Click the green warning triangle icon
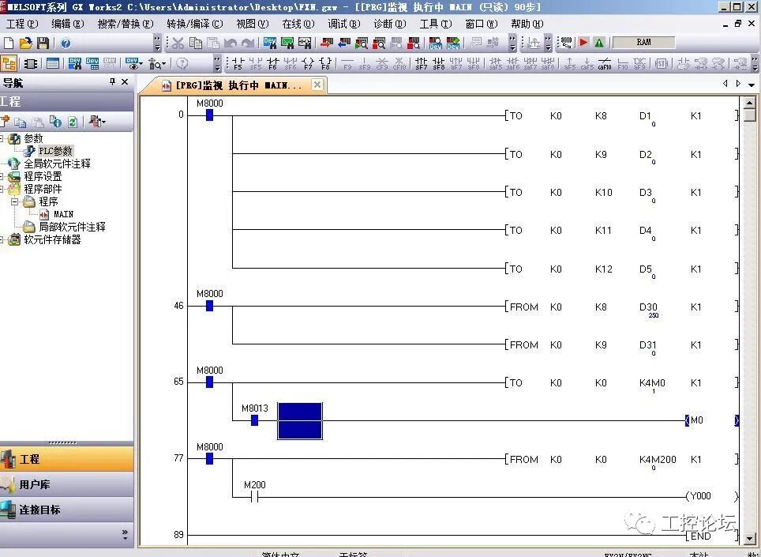Viewport: 761px width, 557px height. point(599,43)
